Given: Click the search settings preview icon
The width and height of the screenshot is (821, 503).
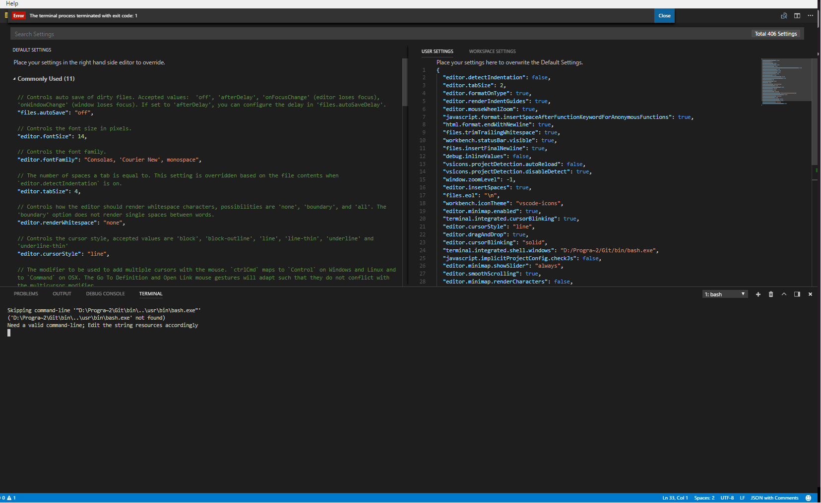Looking at the screenshot, I should 784,15.
